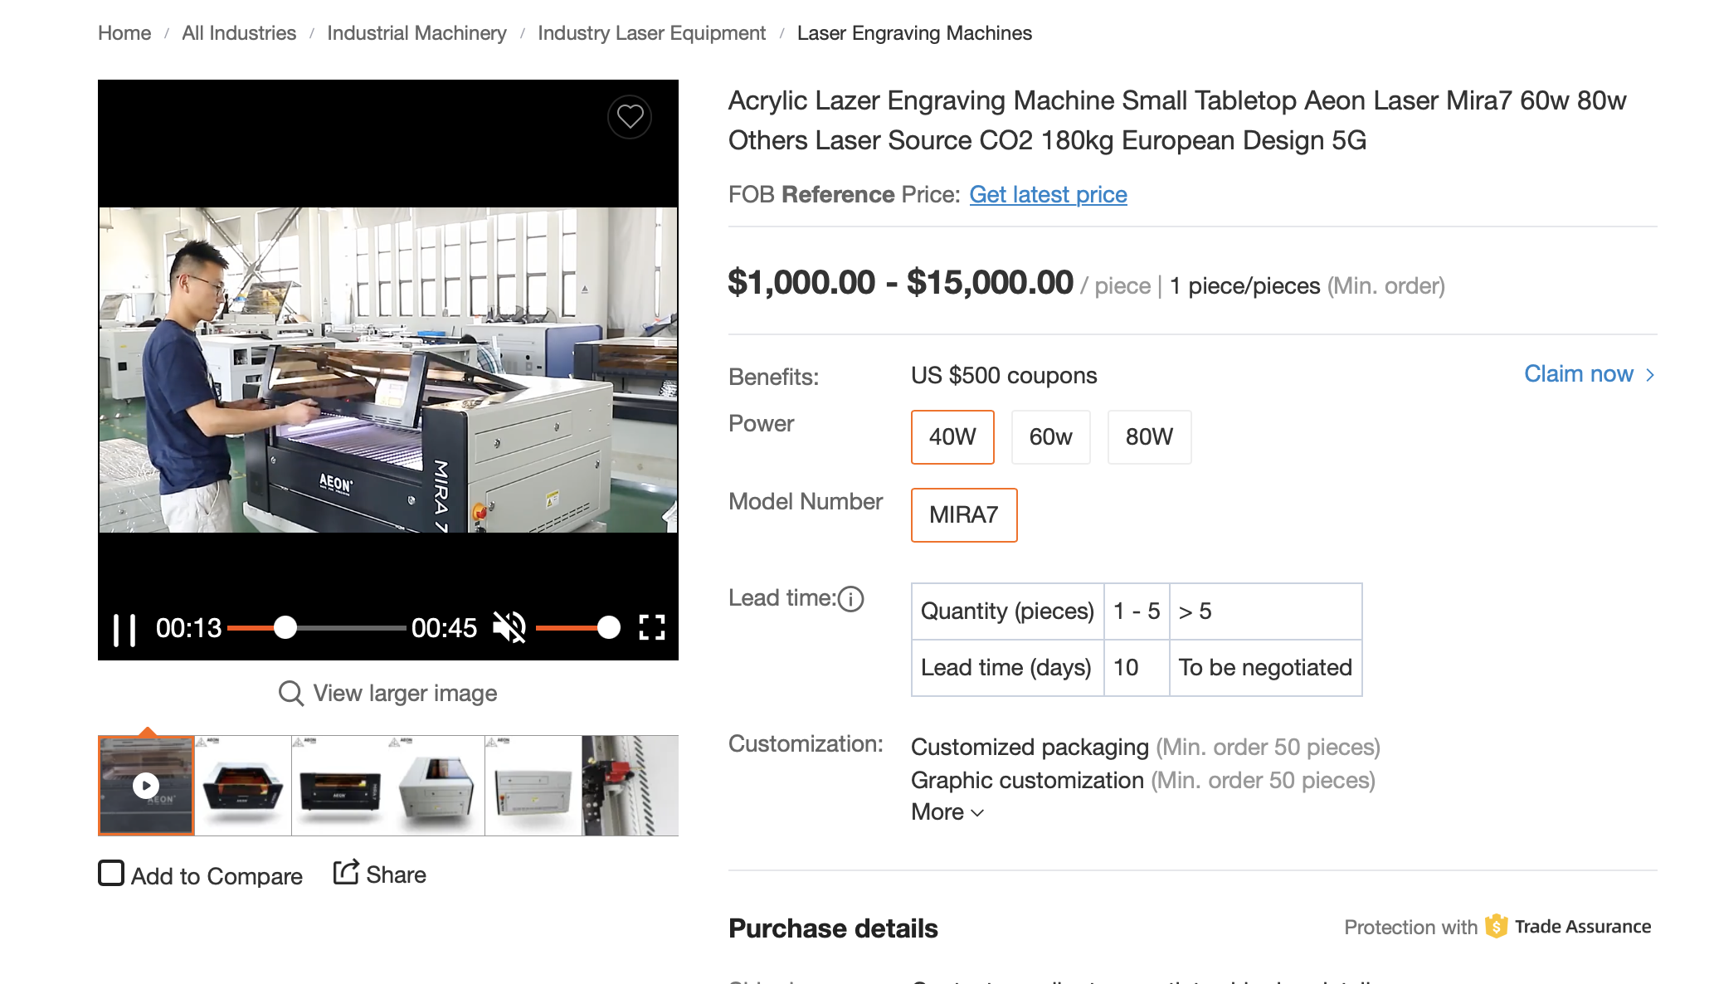This screenshot has width=1714, height=984.
Task: Click the Lead time info icon
Action: click(851, 598)
